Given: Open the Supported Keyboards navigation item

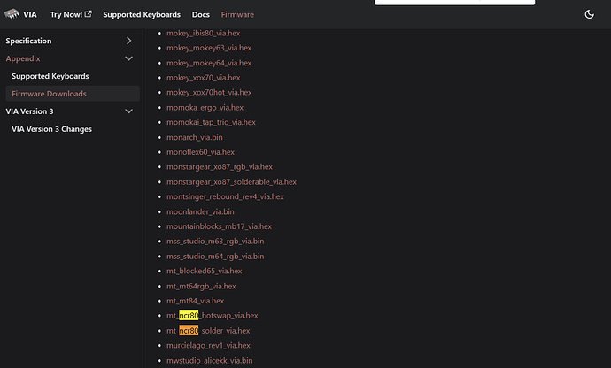Looking at the screenshot, I should coord(142,14).
